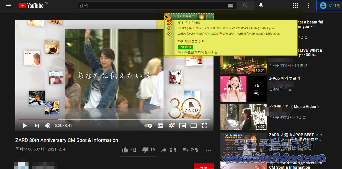
Task: Select 이 사이트의 미디어 캡처 안함
Action: coord(198,52)
